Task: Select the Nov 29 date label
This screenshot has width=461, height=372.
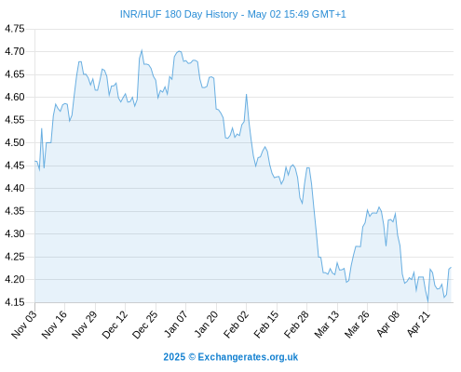Action: (x=85, y=325)
